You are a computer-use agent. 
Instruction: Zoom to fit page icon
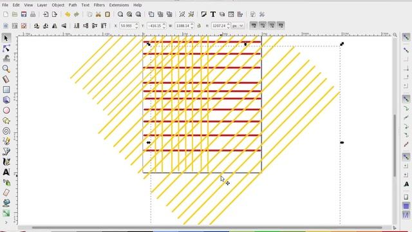click(x=138, y=14)
